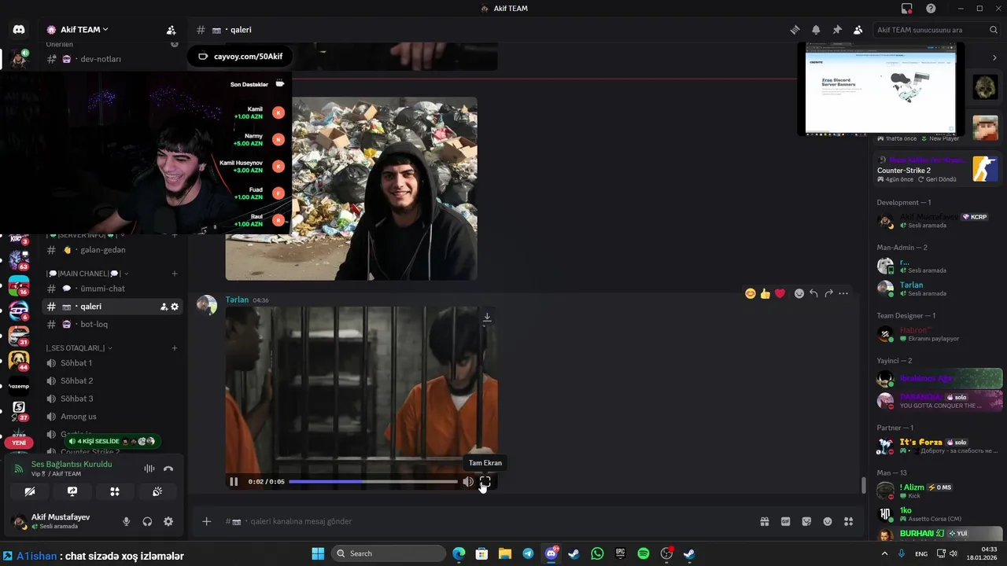React with red heart emoji
Image resolution: width=1007 pixels, height=566 pixels.
tap(780, 293)
